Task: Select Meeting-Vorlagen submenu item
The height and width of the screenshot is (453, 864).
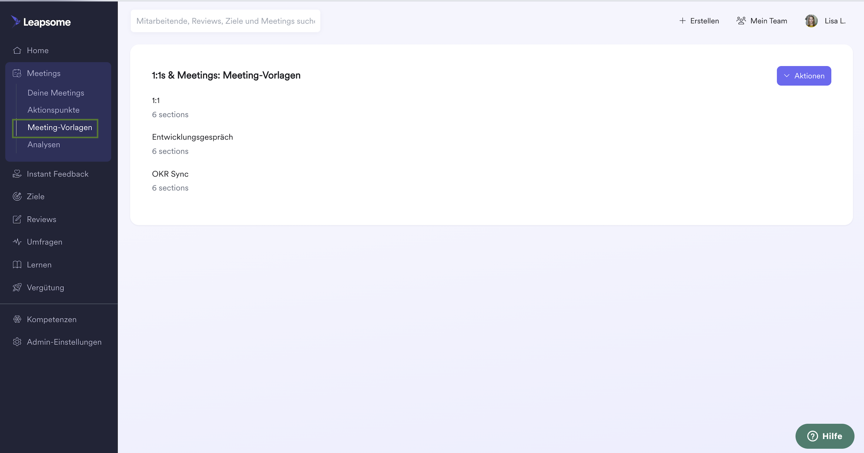Action: (x=60, y=127)
